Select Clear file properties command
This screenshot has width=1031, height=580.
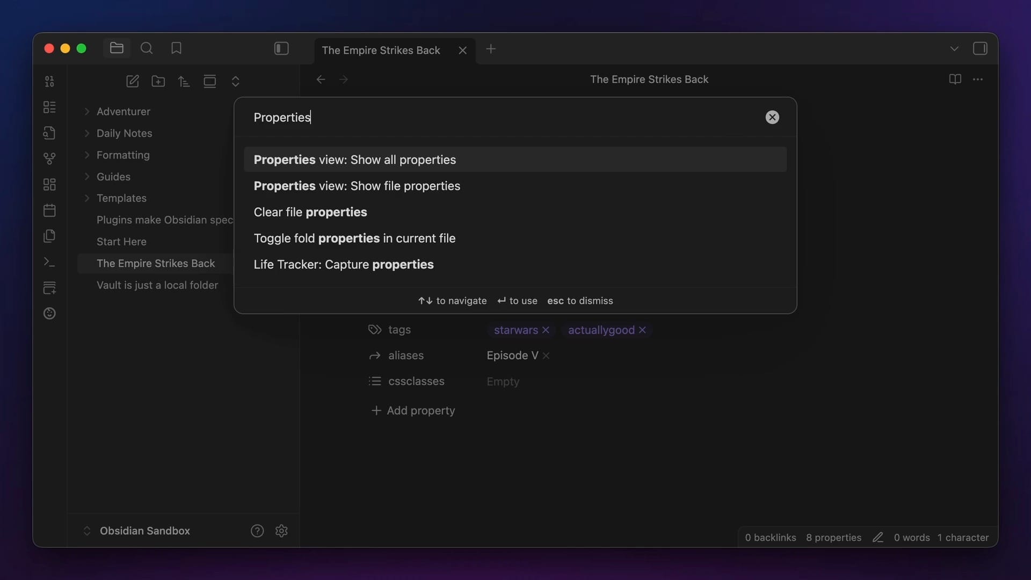coord(310,212)
